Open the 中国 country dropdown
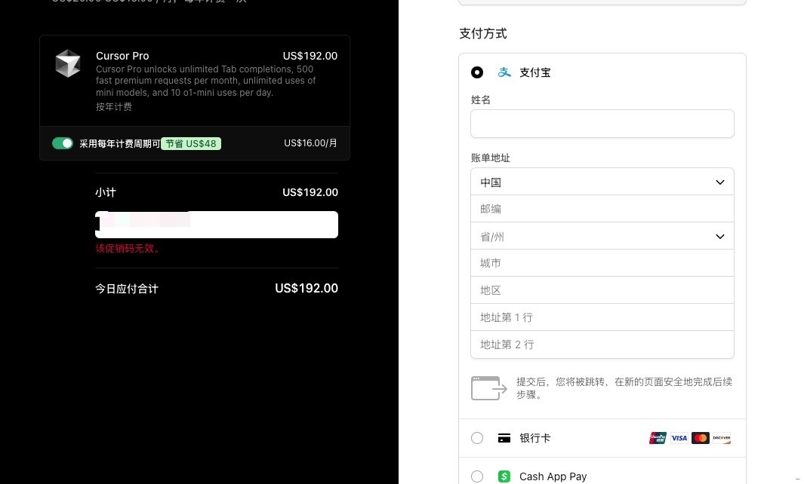The height and width of the screenshot is (484, 804). pyautogui.click(x=602, y=182)
